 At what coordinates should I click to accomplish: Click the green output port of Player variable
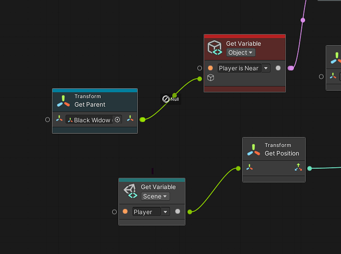(x=190, y=212)
